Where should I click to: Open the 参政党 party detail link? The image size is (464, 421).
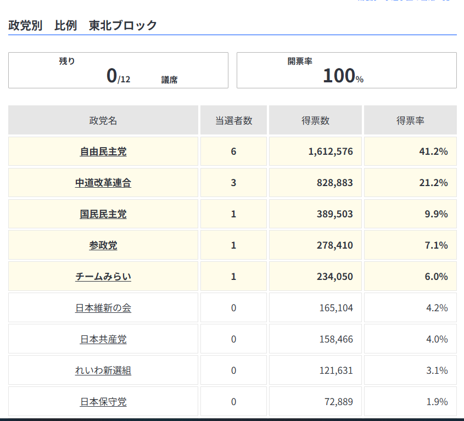(x=102, y=245)
